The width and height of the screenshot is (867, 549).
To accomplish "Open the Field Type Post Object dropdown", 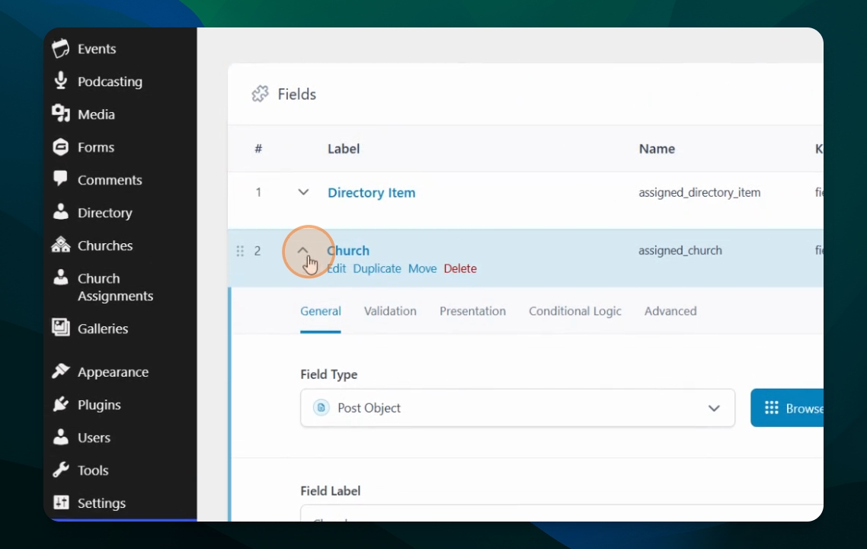I will click(517, 408).
